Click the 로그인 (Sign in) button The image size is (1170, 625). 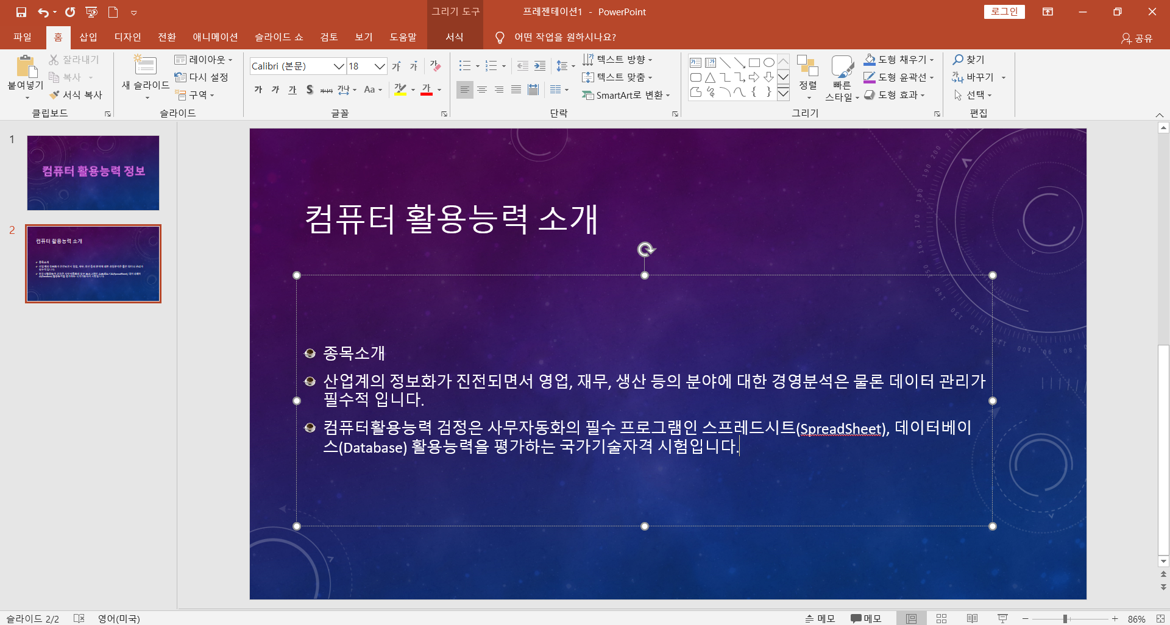coord(1004,12)
